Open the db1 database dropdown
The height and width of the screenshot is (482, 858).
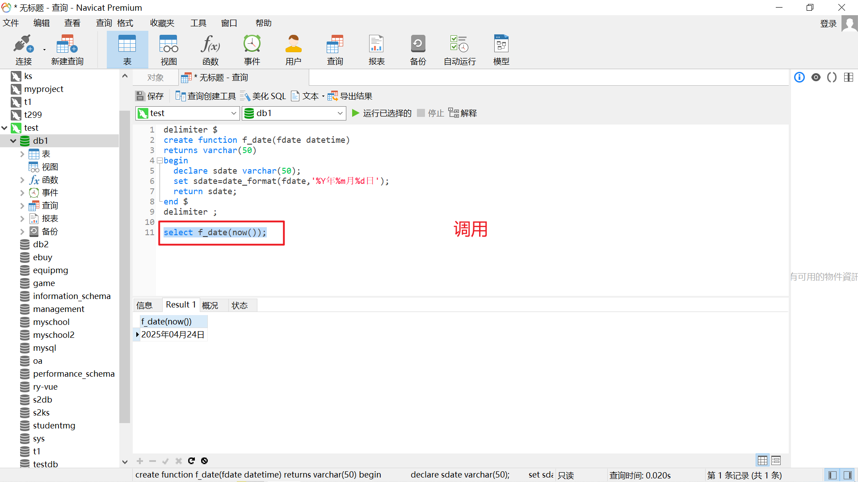pyautogui.click(x=340, y=113)
